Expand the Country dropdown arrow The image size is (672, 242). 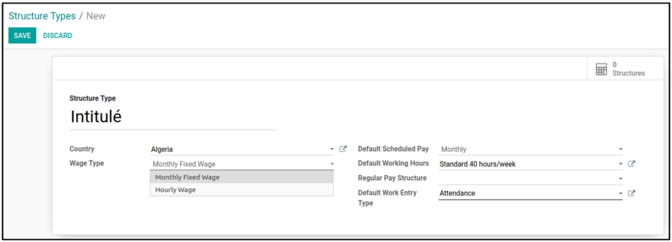[331, 150]
